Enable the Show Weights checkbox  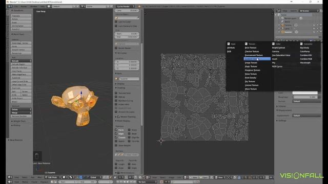coord(116,145)
